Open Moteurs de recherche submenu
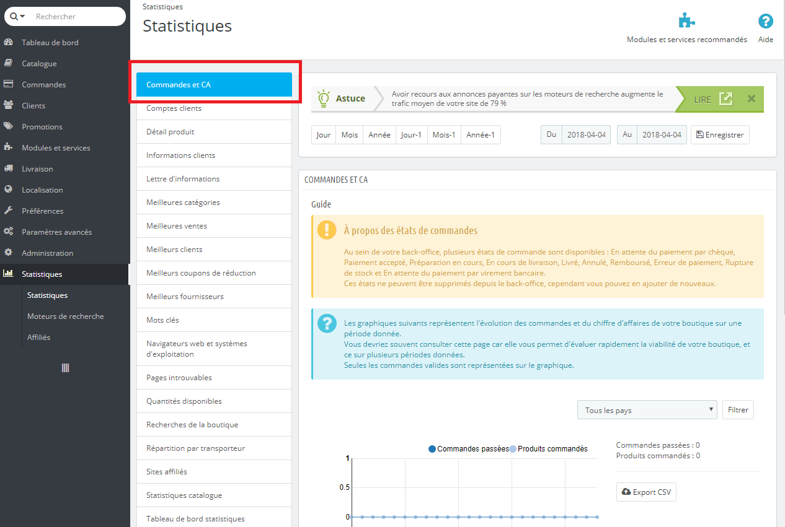The height and width of the screenshot is (527, 785). (x=66, y=316)
